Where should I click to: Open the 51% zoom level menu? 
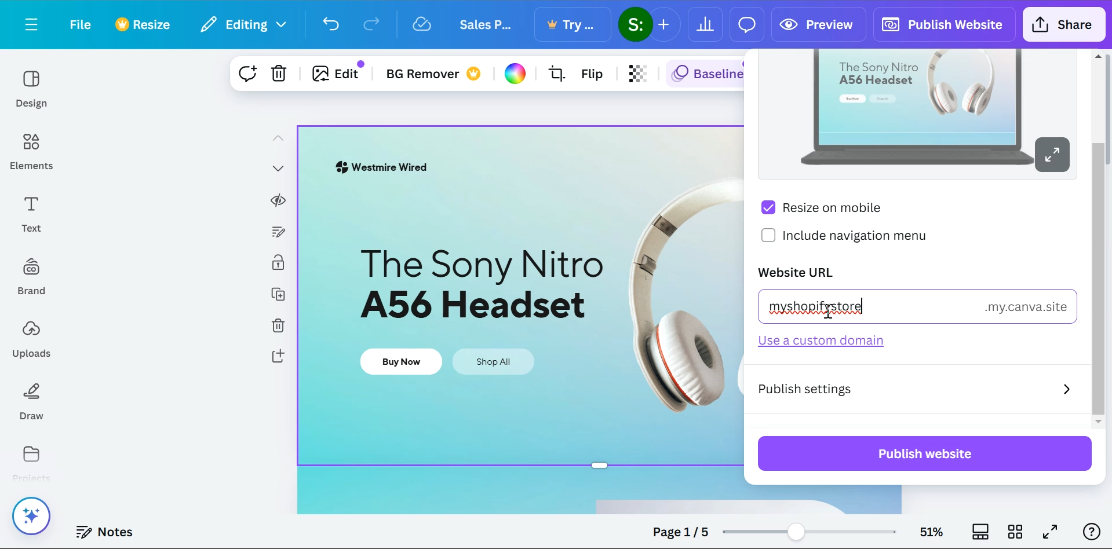pos(931,532)
